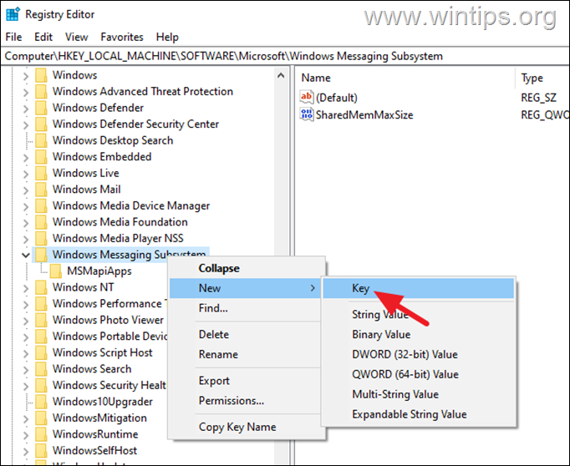Click the REG_SZ type cell
The height and width of the screenshot is (466, 570).
point(538,98)
